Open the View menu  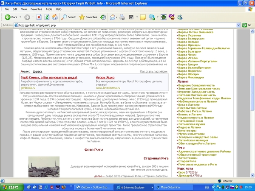pos(24,9)
